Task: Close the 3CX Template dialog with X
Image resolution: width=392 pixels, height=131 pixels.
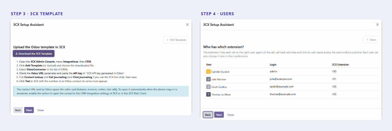Action: click(187, 24)
